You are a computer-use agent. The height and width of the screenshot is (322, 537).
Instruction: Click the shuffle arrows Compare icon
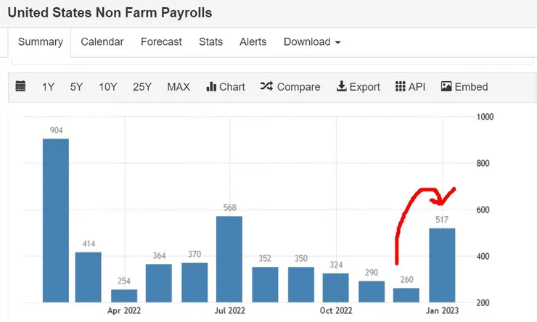pos(266,86)
